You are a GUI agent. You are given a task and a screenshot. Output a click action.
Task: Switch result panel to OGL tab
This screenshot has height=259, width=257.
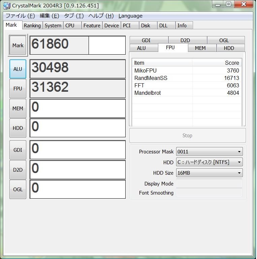point(226,40)
